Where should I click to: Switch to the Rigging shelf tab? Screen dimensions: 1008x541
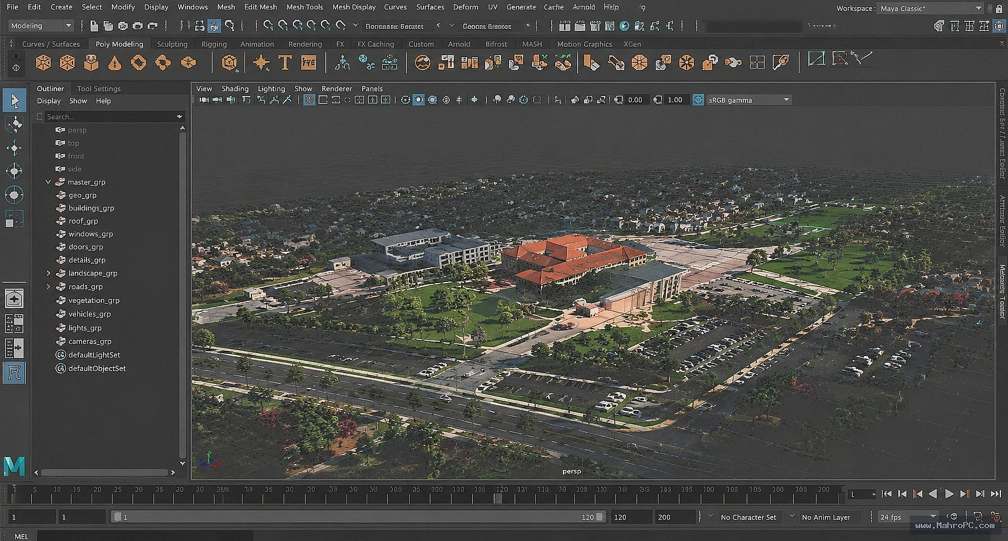click(x=214, y=44)
